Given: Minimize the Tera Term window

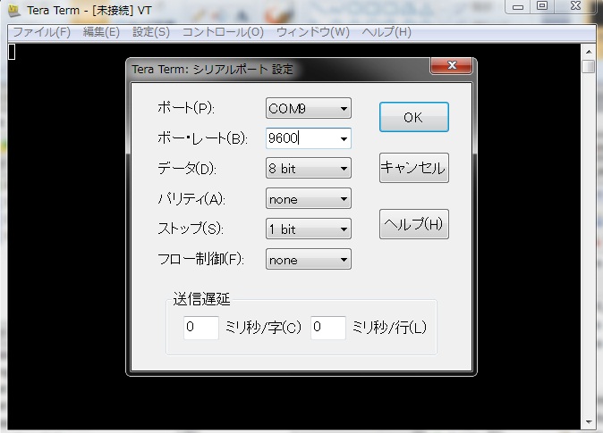Looking at the screenshot, I should (518, 6).
